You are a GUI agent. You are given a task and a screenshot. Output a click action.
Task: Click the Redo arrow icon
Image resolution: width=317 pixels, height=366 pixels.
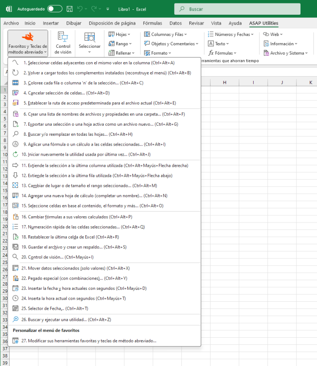94,9
